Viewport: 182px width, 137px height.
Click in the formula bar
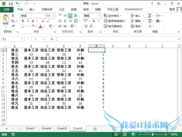click(x=117, y=39)
